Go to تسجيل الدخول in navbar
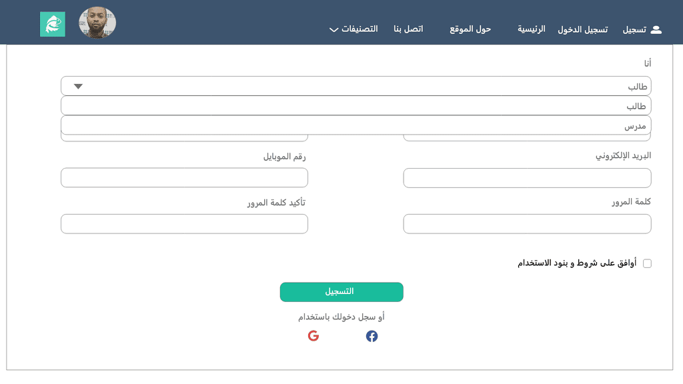Screen dimensions: 683x384 click(582, 29)
